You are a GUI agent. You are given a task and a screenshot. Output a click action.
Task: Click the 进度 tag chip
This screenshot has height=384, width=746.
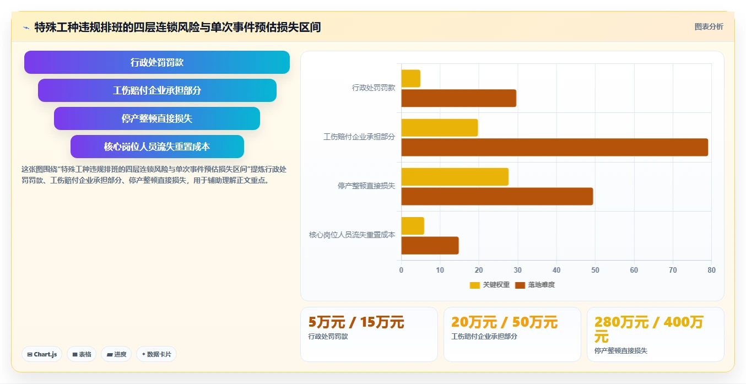click(x=116, y=354)
